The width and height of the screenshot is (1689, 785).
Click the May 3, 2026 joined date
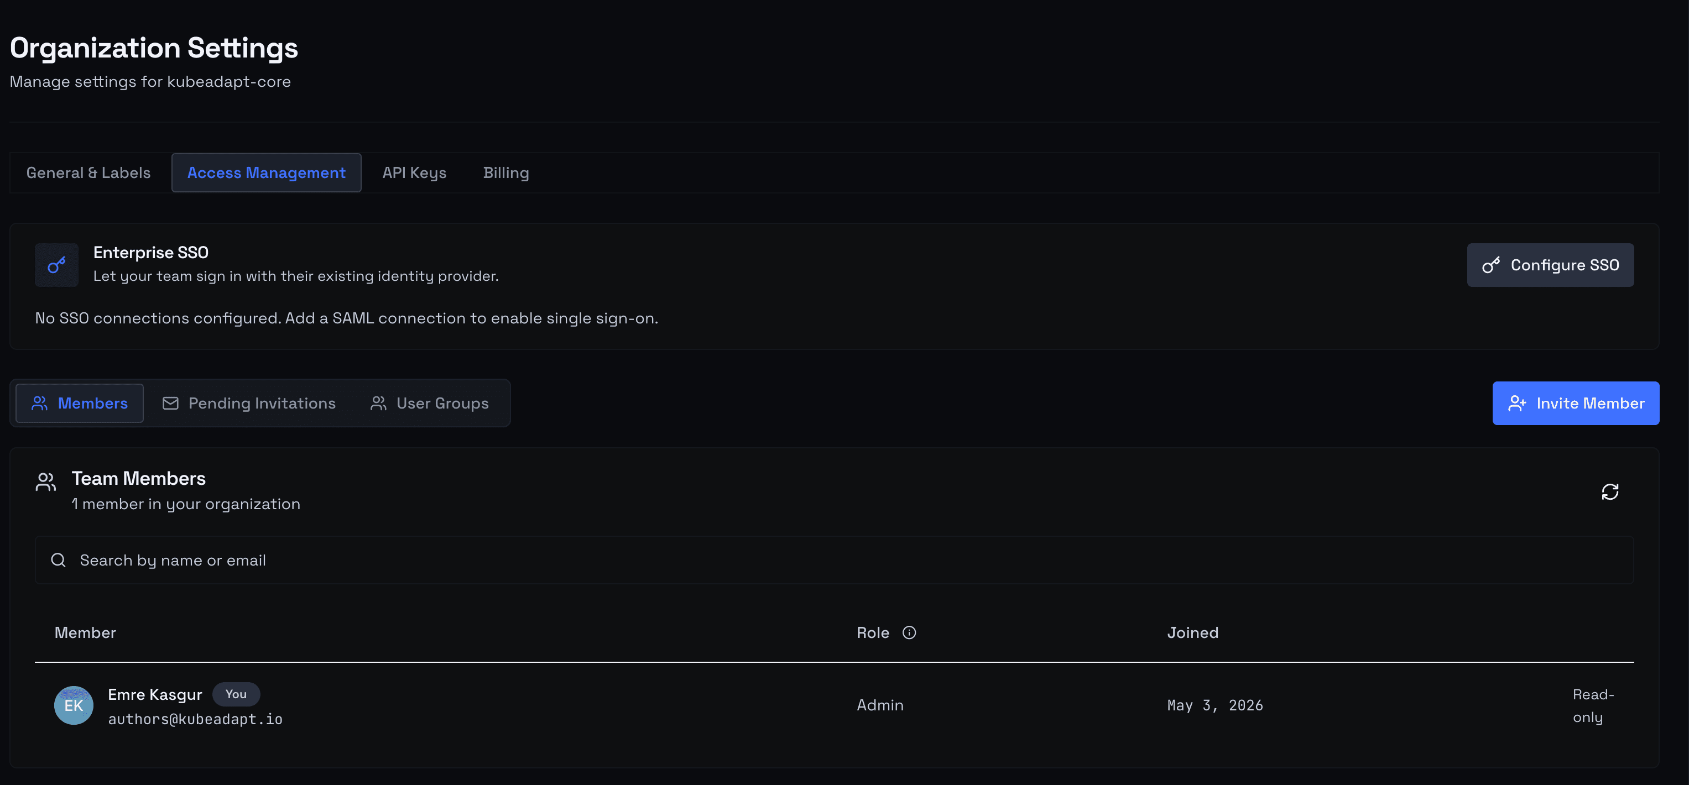[x=1215, y=705]
